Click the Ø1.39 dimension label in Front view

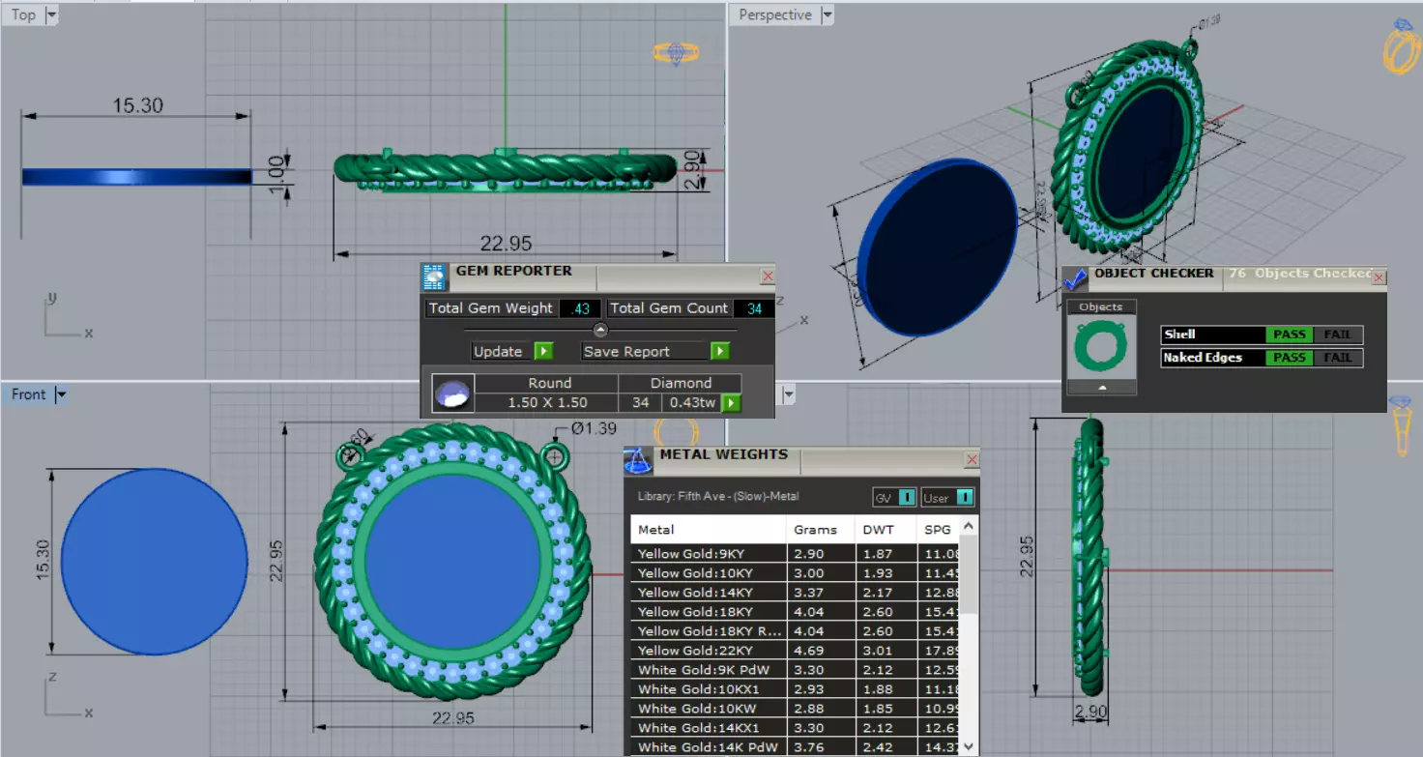click(594, 429)
